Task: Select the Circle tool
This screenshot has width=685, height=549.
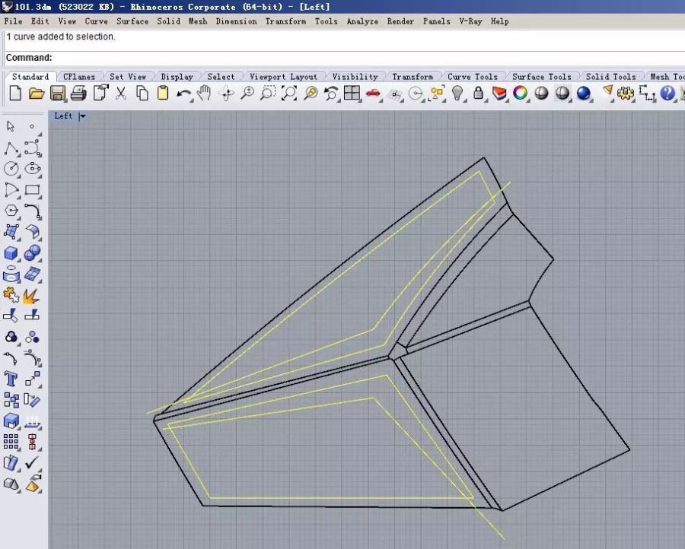Action: click(x=11, y=169)
